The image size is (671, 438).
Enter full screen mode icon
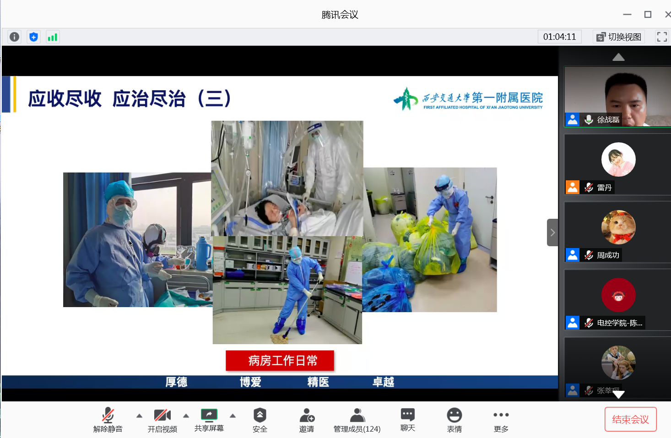coord(661,37)
